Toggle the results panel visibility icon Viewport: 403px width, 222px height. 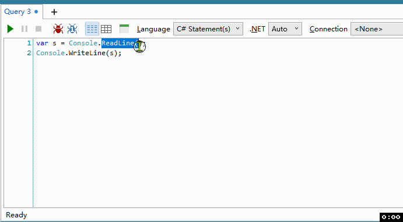(124, 28)
